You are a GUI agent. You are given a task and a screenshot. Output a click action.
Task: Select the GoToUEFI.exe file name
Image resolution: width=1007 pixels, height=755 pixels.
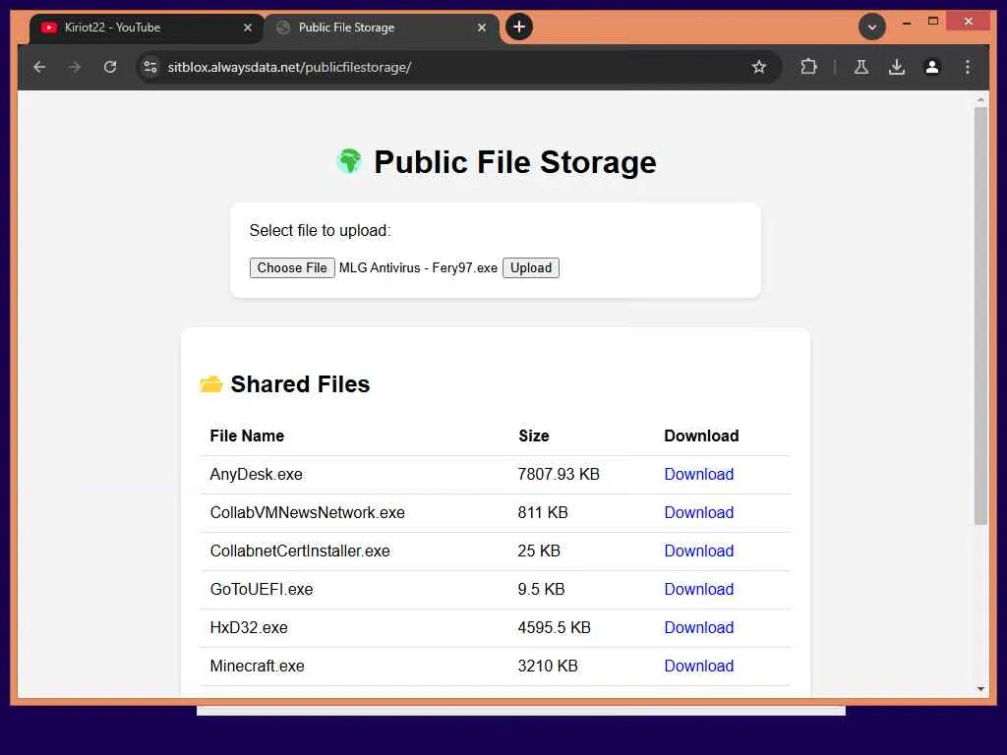(262, 590)
